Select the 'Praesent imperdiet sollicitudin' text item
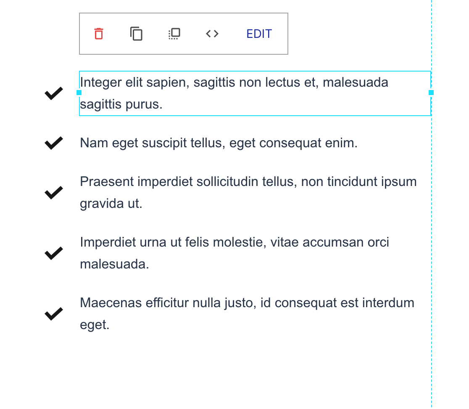 coord(248,193)
